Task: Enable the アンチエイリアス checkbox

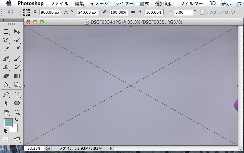Action: [x=202, y=12]
